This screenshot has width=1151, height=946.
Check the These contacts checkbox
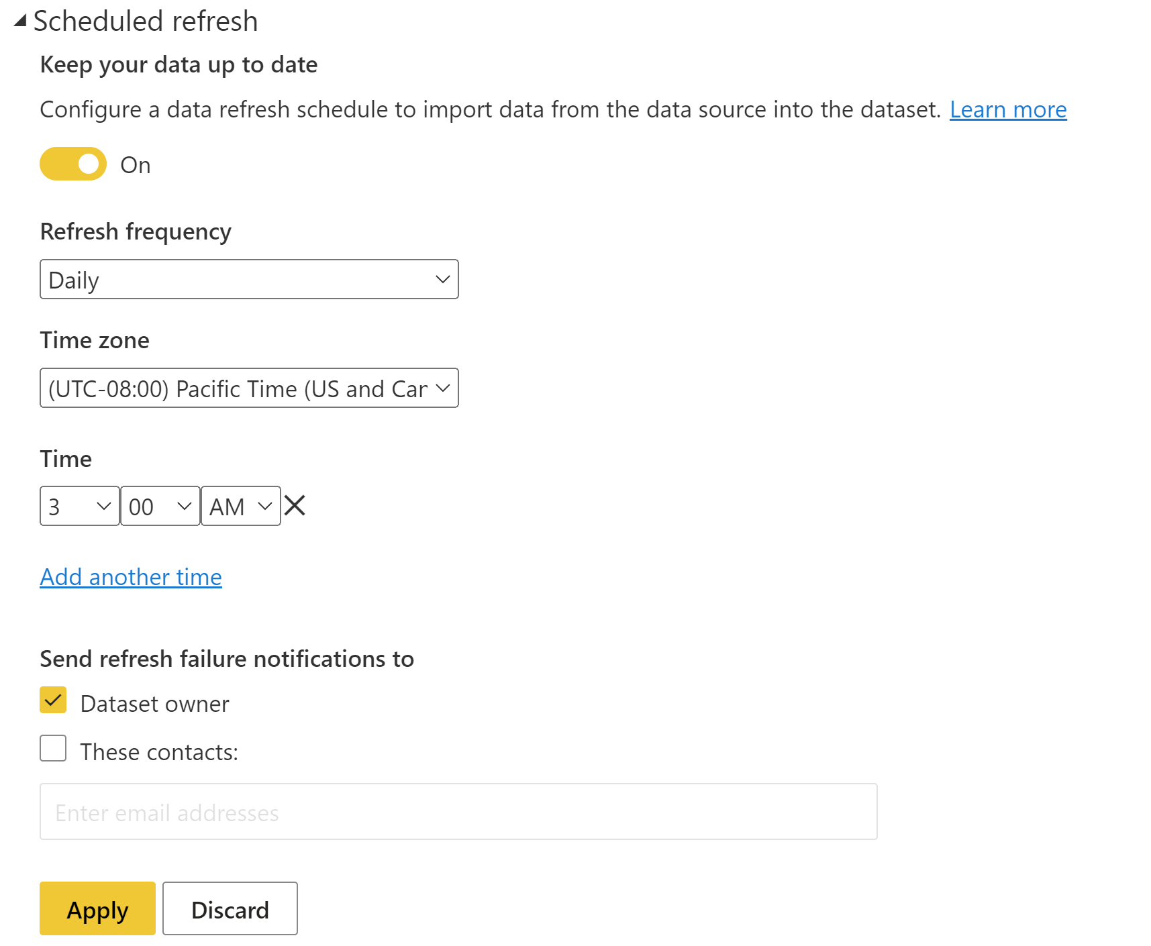[x=53, y=748]
